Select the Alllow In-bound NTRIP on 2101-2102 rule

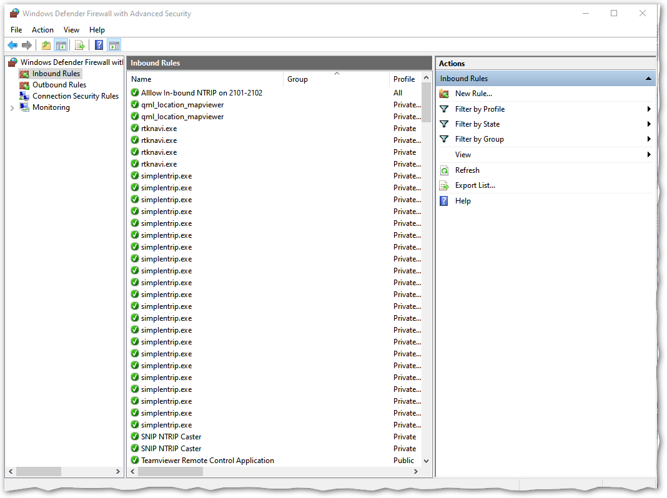[202, 92]
